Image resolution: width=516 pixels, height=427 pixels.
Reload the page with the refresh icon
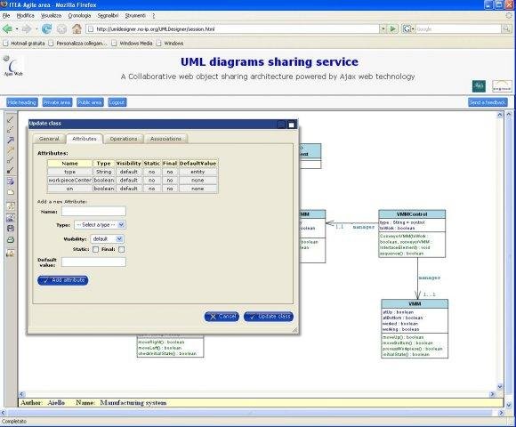[46, 29]
